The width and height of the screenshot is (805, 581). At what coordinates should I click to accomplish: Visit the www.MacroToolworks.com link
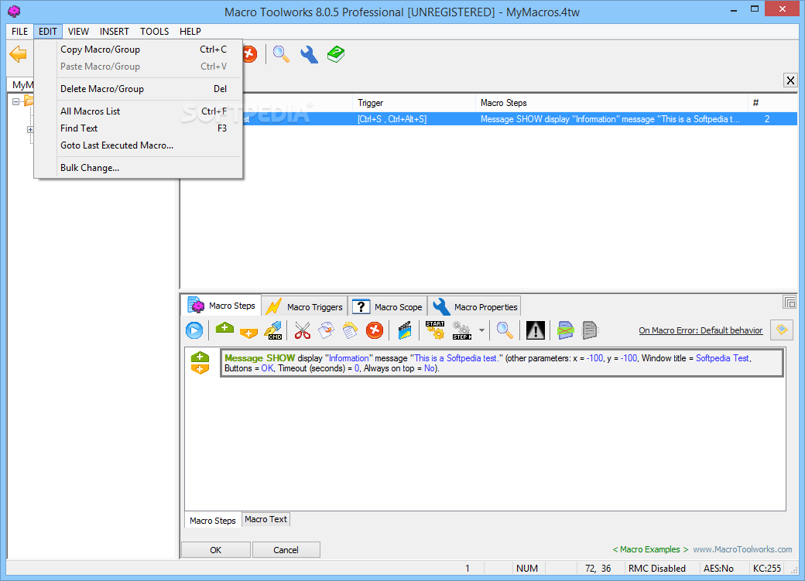742,549
